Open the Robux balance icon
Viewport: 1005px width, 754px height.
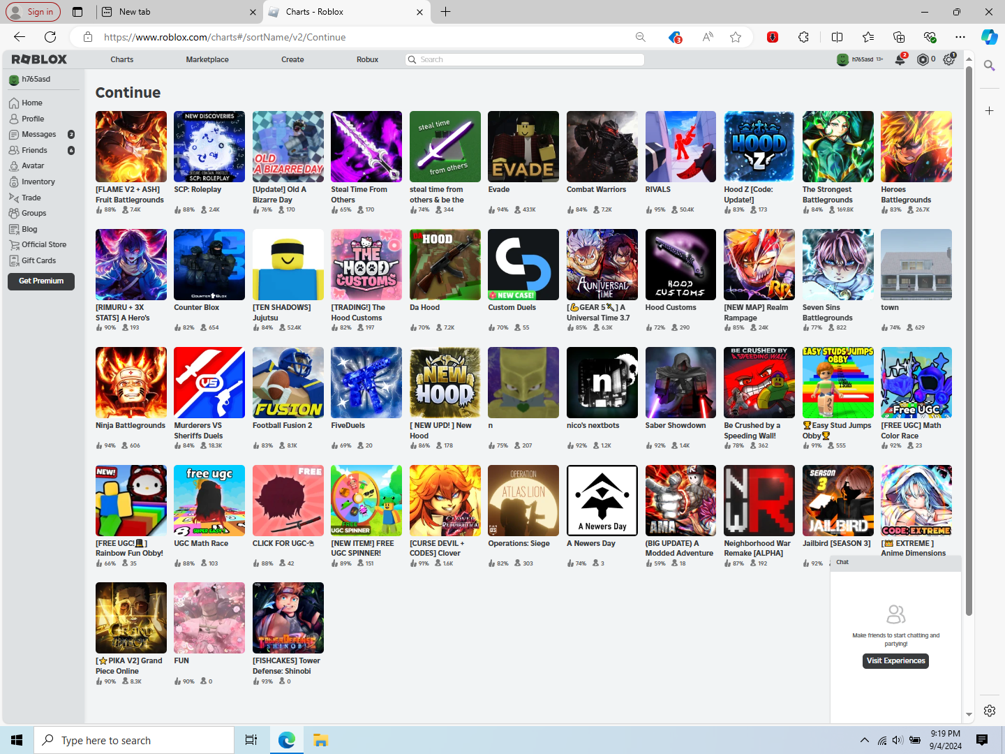click(923, 59)
